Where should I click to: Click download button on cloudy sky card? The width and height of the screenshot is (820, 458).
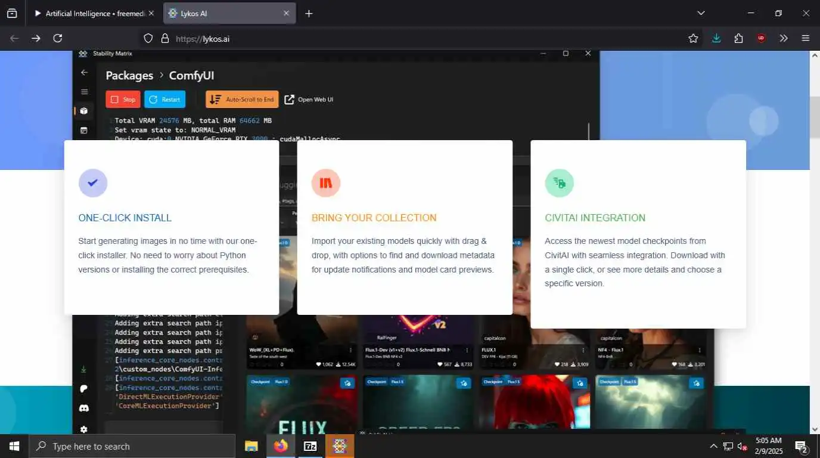[696, 383]
